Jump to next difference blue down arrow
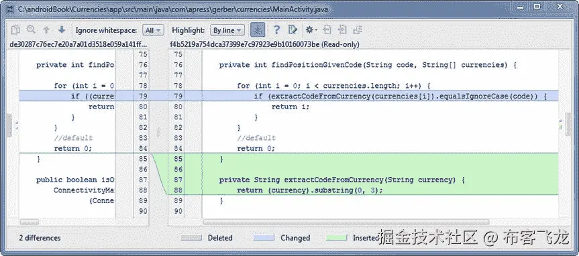 pyautogui.click(x=62, y=30)
